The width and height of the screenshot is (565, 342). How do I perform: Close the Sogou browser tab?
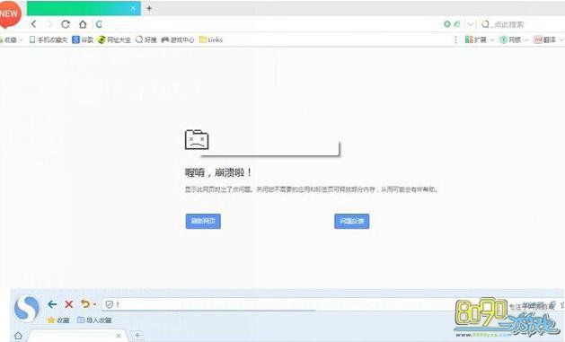click(119, 336)
